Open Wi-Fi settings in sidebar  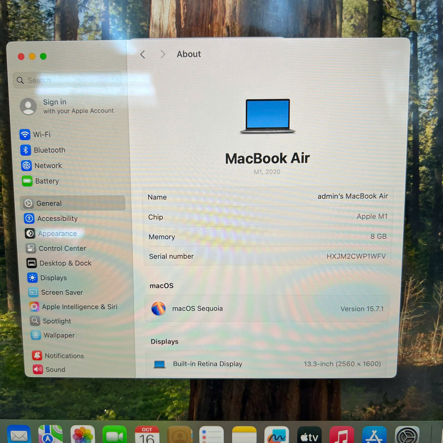(42, 135)
